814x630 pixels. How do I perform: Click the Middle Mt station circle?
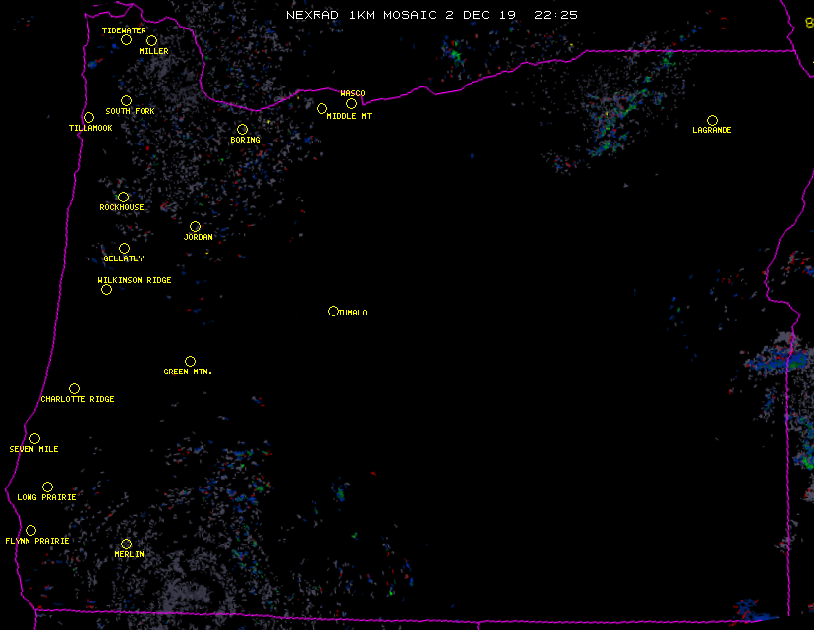(321, 109)
